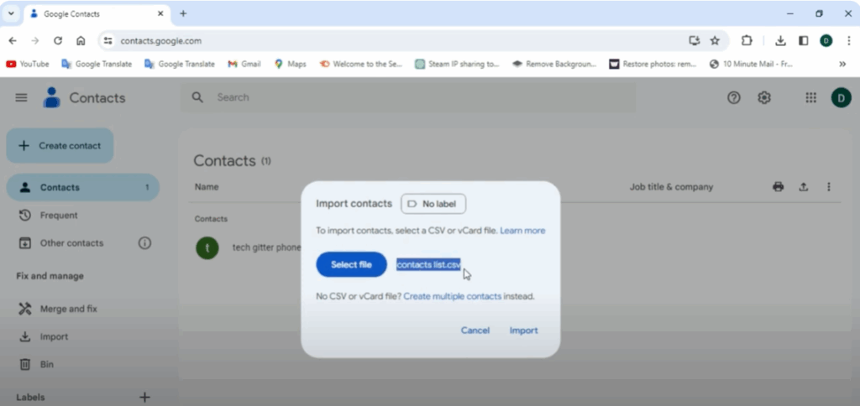
Task: Open Other contacts in sidebar
Action: coord(71,243)
